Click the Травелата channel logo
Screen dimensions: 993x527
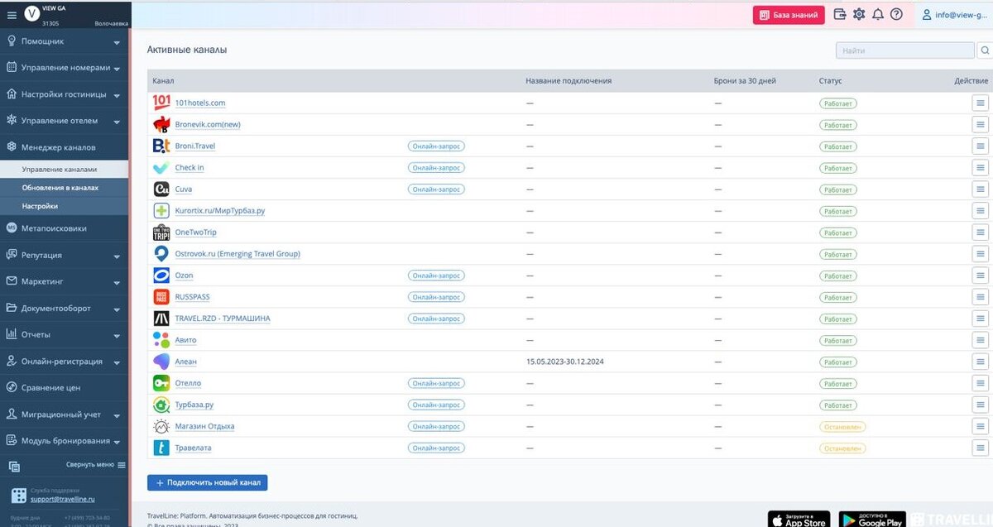(x=161, y=448)
